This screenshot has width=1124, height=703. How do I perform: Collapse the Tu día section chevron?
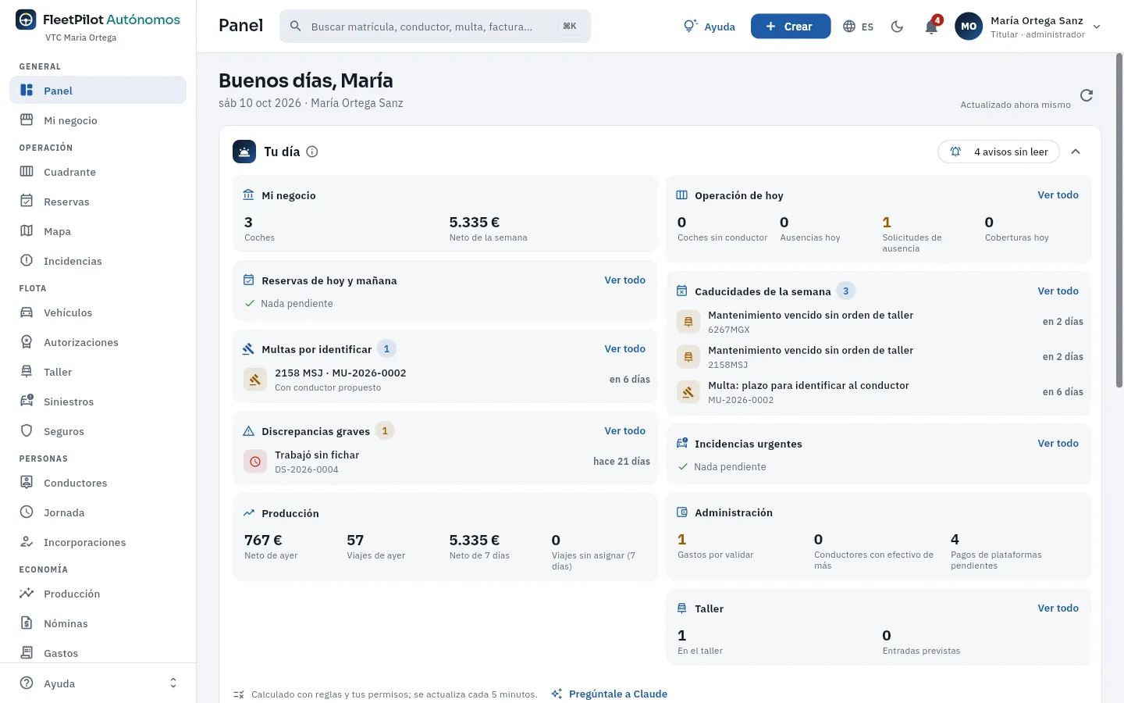(1076, 152)
